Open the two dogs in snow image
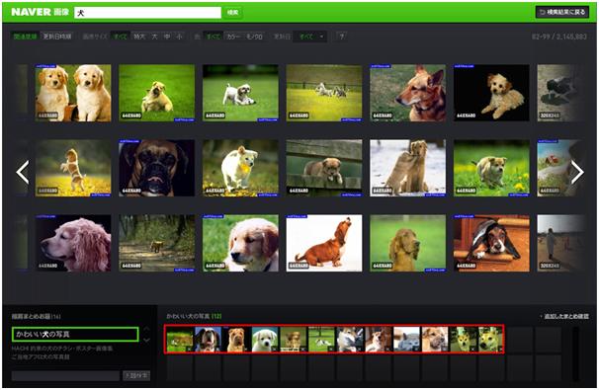Image resolution: width=599 pixels, height=390 pixels. (407, 168)
